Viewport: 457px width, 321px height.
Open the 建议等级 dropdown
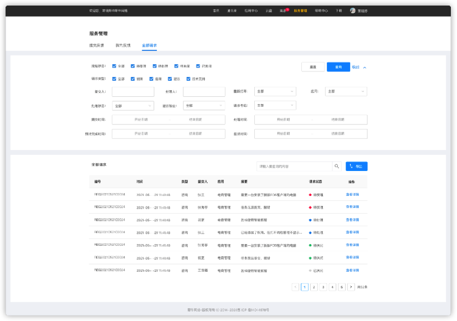tap(204, 106)
